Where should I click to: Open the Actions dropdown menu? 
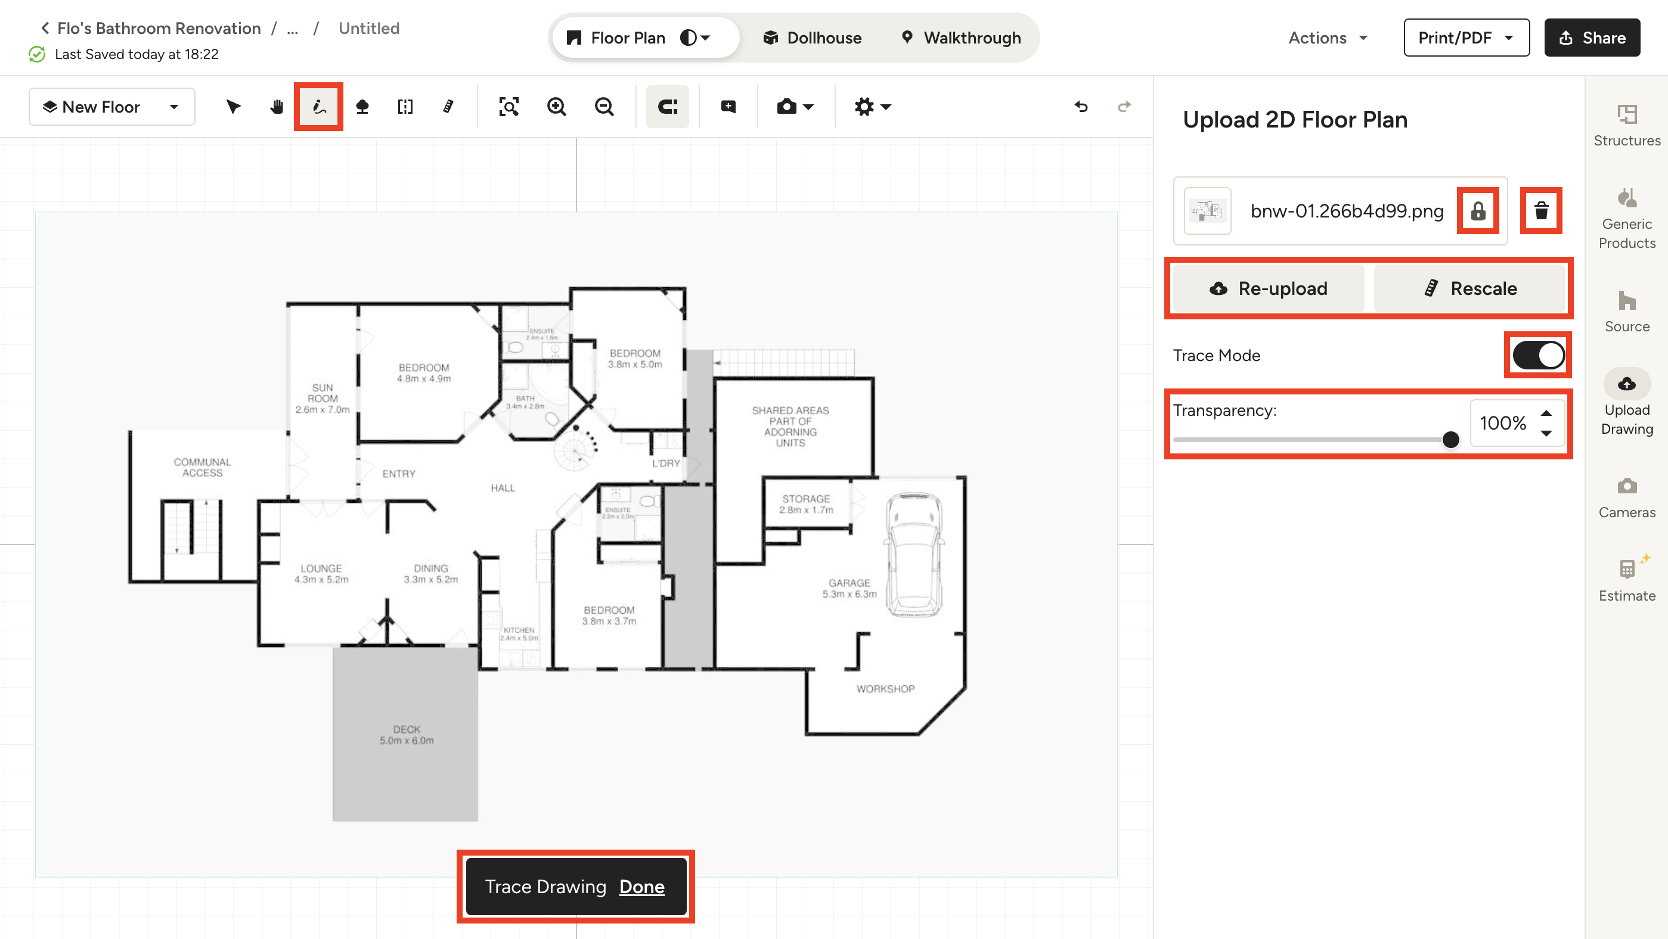pos(1328,38)
